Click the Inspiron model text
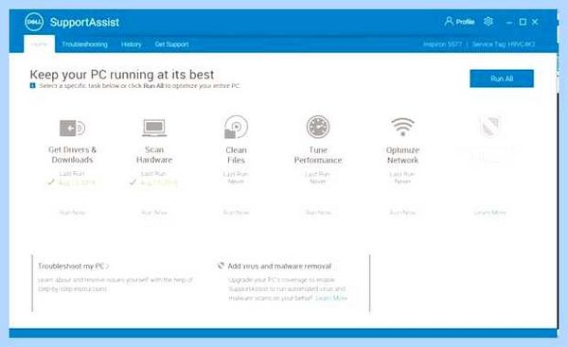568x347 pixels. (x=443, y=44)
